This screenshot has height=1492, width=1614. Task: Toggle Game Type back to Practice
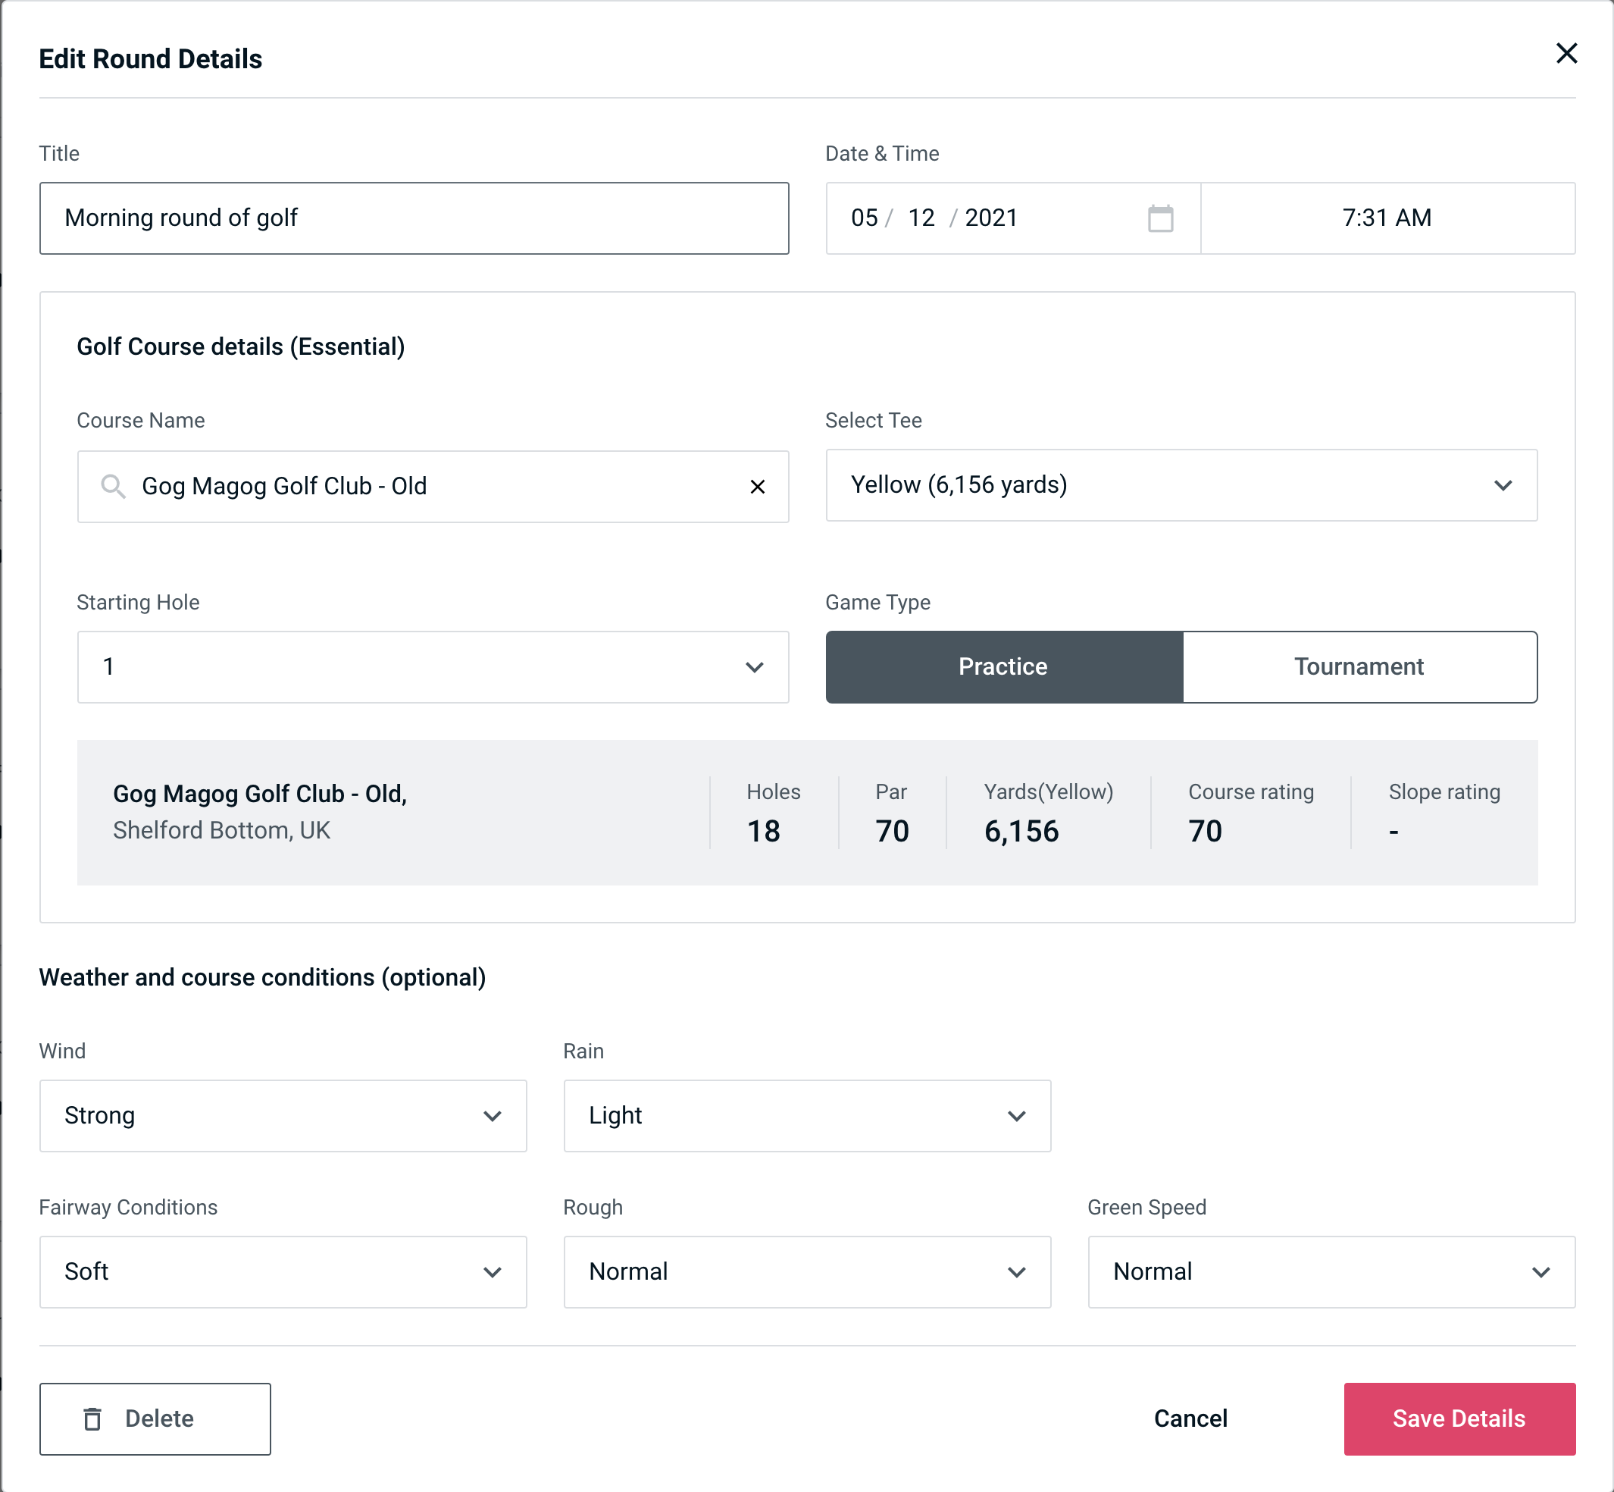1002,666
